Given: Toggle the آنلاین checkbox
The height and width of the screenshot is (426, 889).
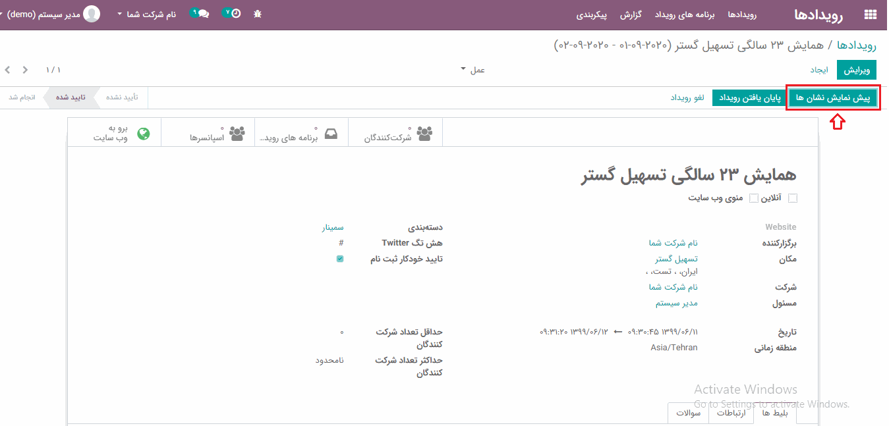Looking at the screenshot, I should click(793, 198).
